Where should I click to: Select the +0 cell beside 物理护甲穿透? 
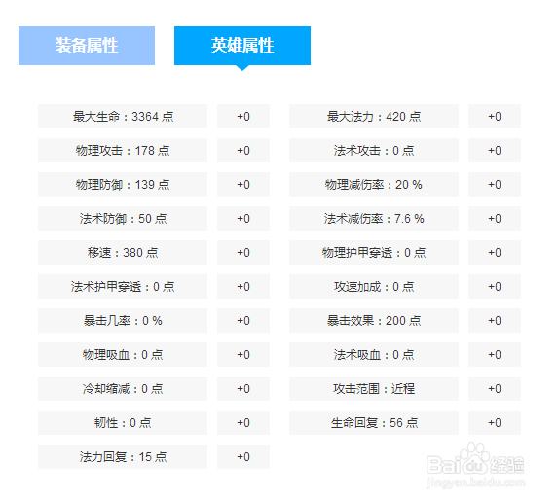tap(495, 253)
